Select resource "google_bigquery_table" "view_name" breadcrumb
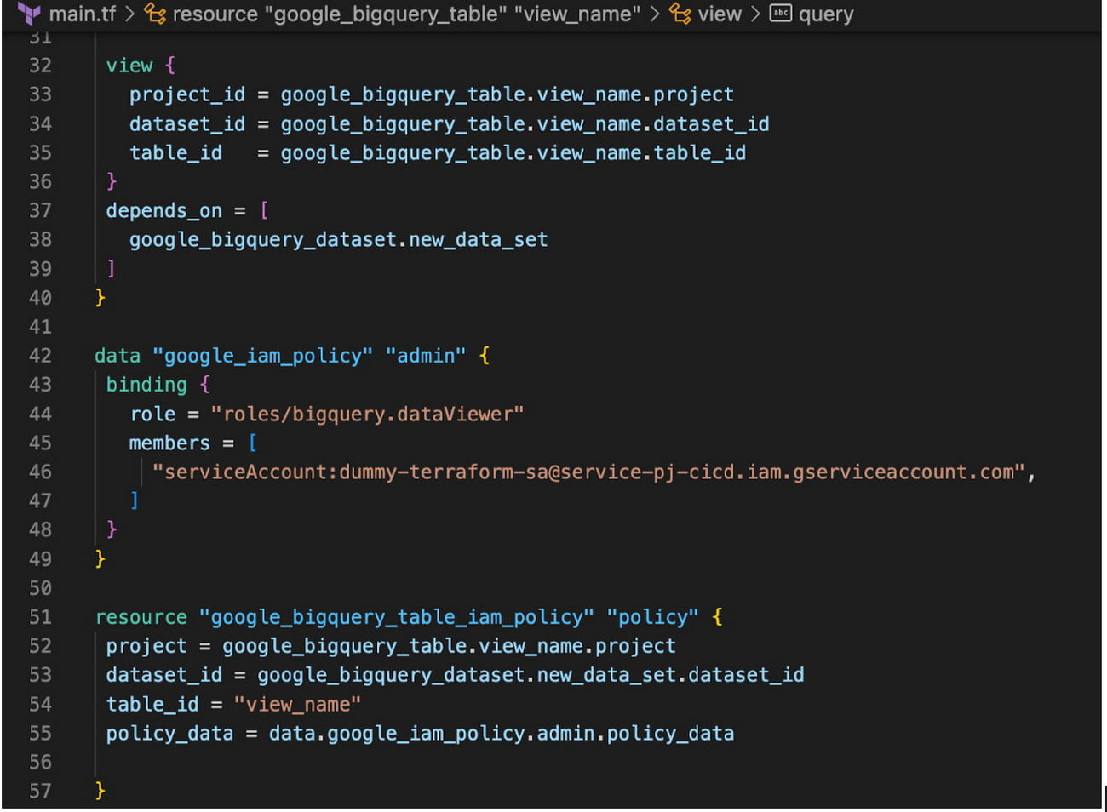Viewport: 1107px width, 812px height. (x=406, y=14)
